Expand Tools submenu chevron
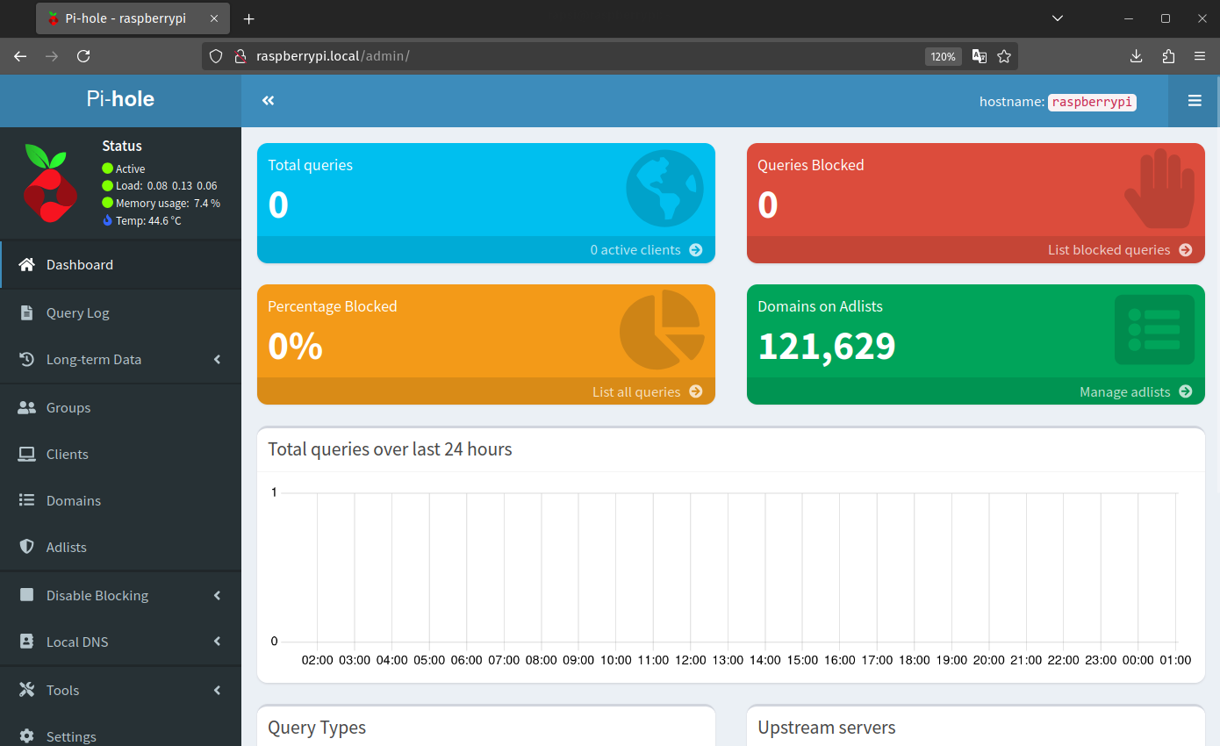This screenshot has width=1220, height=746. pos(217,690)
